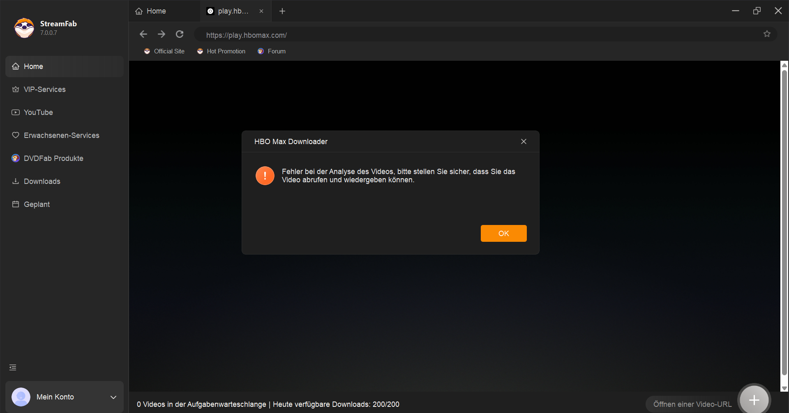Screen dimensions: 789x413
Task: Close the play.hb... tab
Action: point(261,11)
